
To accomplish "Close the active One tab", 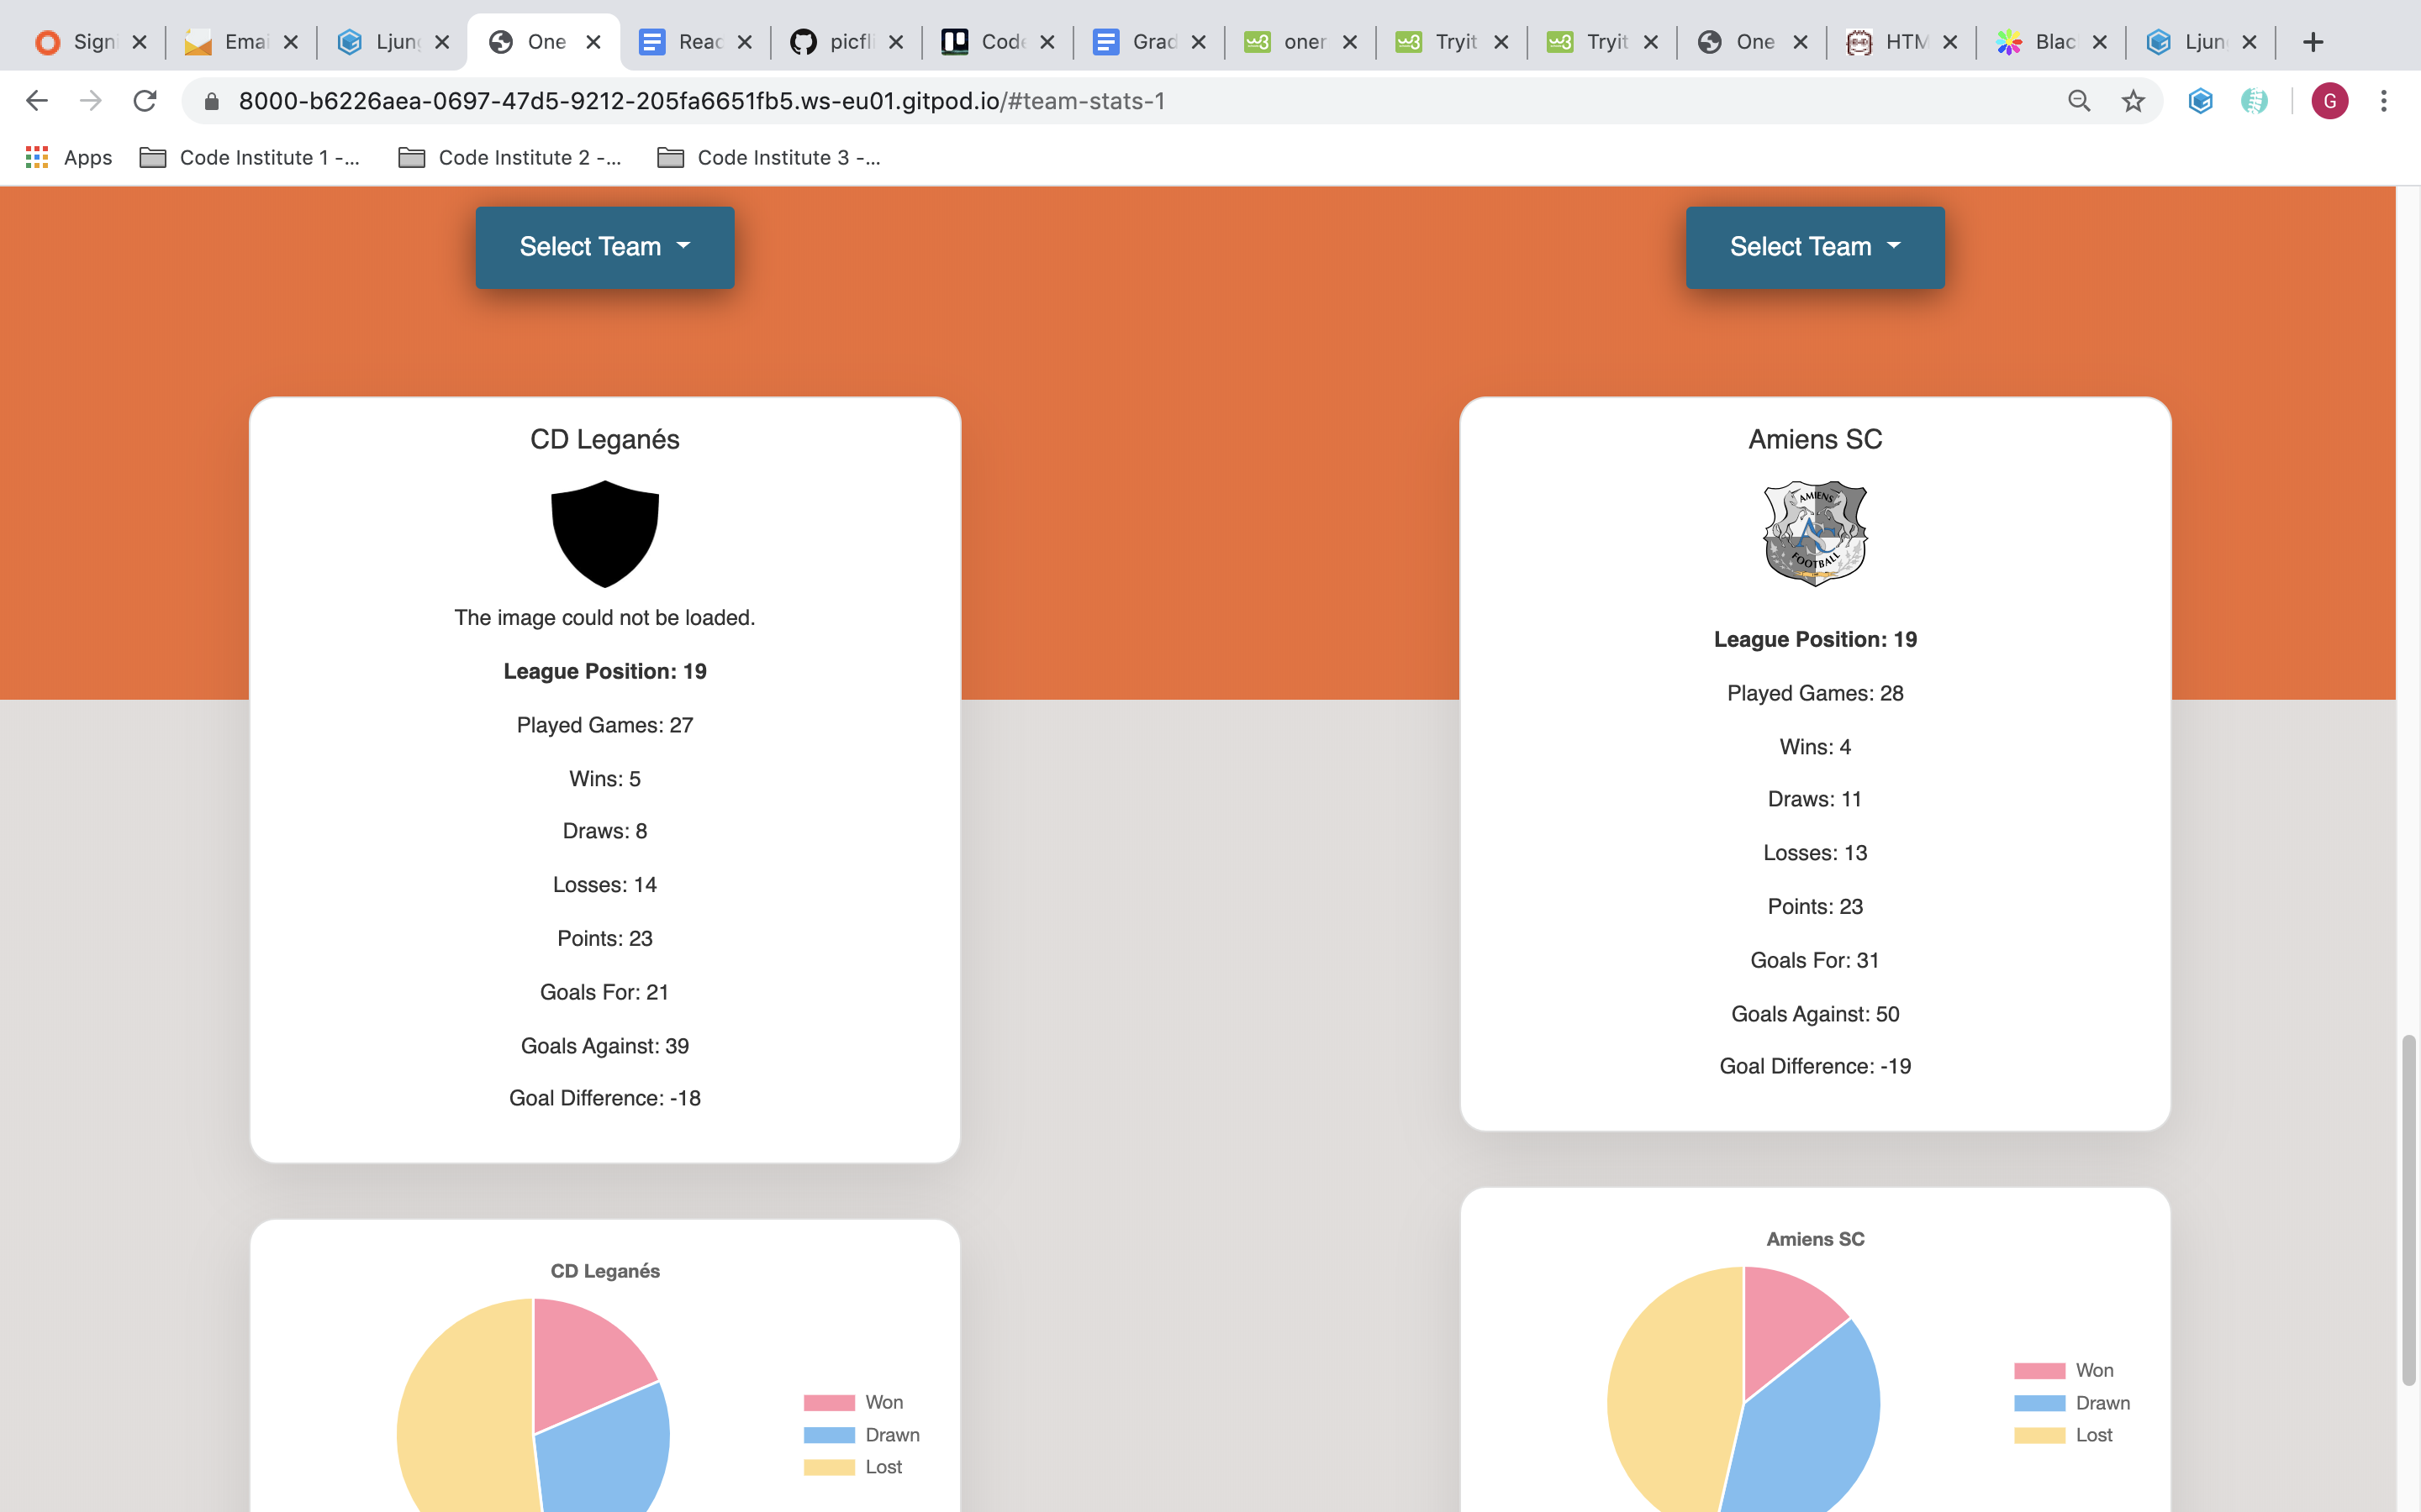I will pos(593,42).
